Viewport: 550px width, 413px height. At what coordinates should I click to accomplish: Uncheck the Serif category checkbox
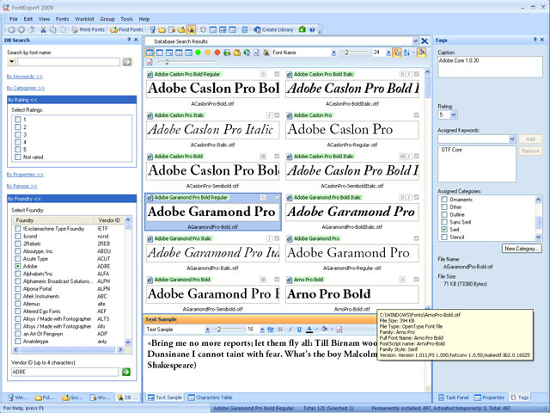[x=444, y=230]
